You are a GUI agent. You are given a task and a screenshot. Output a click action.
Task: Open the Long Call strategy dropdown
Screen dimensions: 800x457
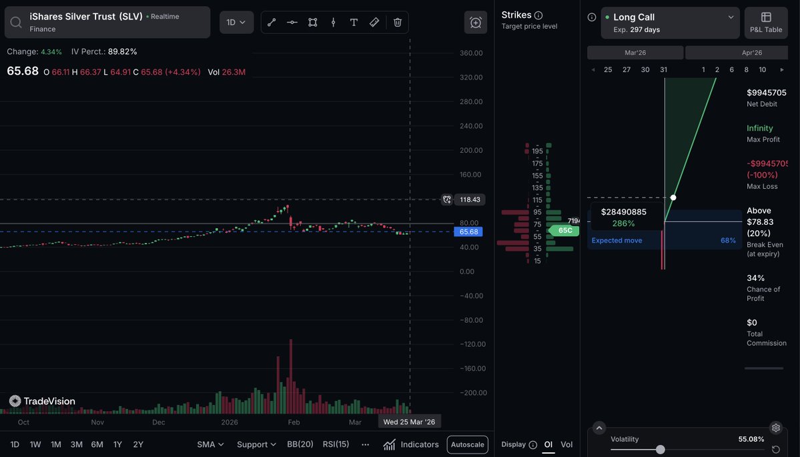[670, 23]
